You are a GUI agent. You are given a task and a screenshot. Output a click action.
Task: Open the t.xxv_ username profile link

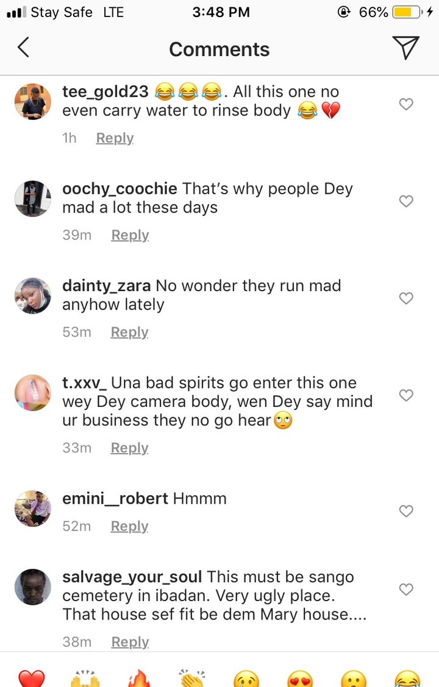point(84,383)
